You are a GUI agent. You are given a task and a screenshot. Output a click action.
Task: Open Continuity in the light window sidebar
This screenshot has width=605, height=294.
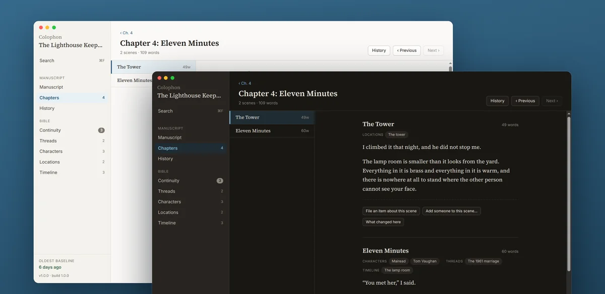tap(72, 130)
